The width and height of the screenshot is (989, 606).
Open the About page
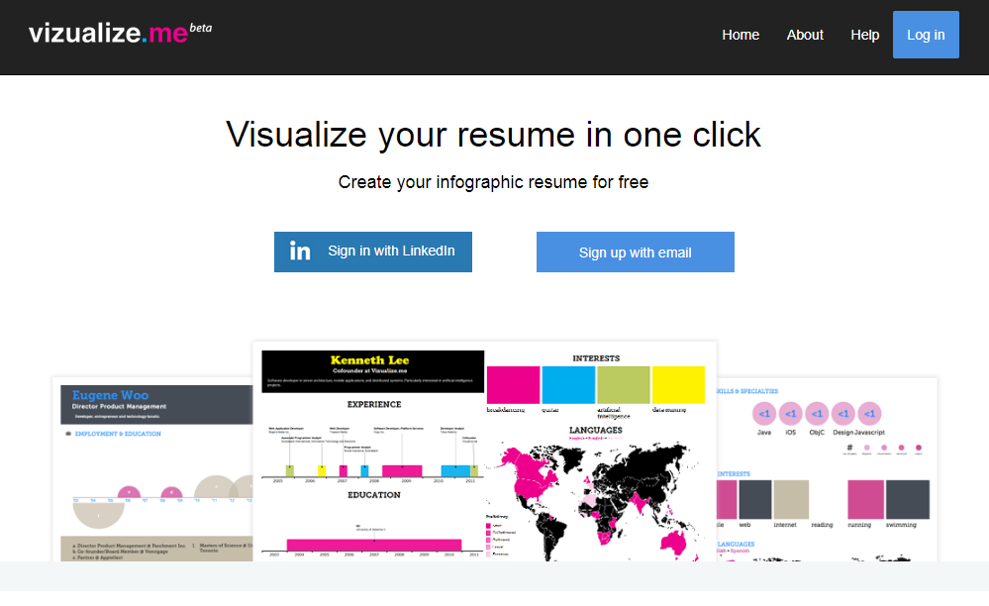(x=805, y=36)
